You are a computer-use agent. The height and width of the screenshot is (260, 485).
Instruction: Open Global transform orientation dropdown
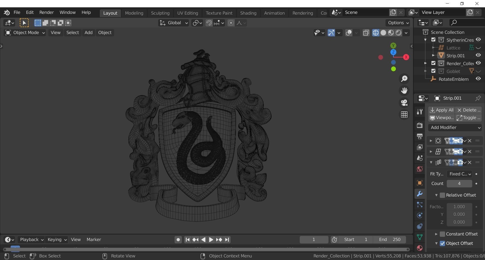coord(174,23)
